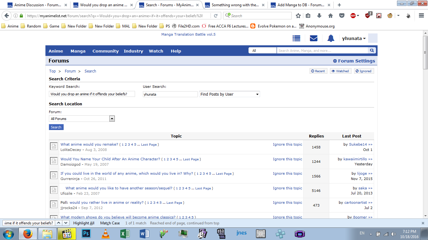
Task: Expand the yhunata account menu
Action: [354, 38]
